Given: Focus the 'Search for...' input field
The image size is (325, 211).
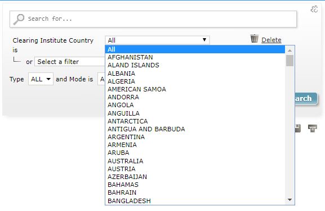Looking at the screenshot, I should tap(153, 19).
